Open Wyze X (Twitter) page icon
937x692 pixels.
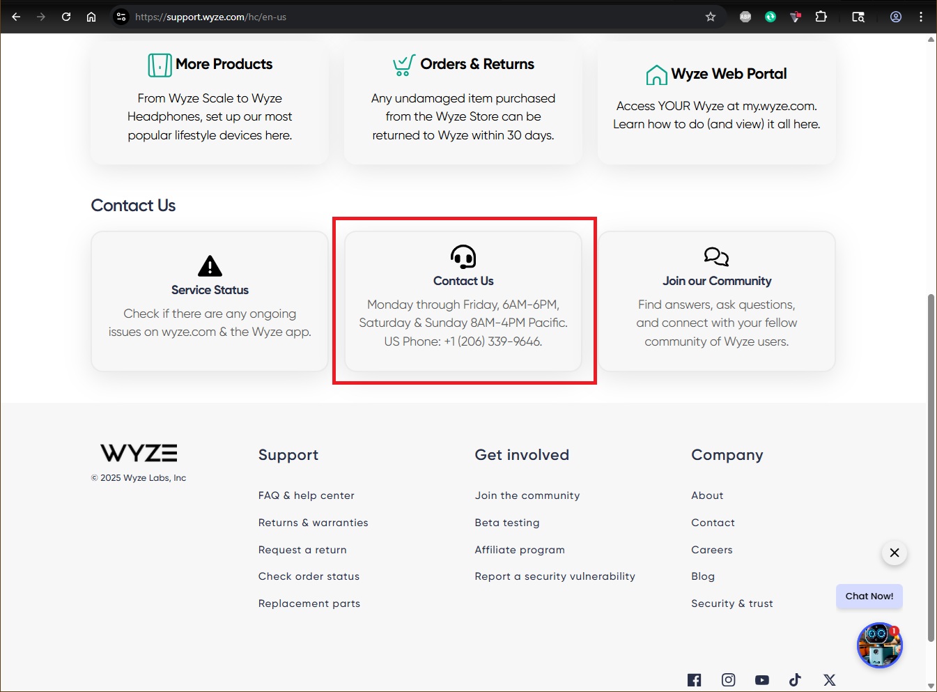tap(829, 680)
